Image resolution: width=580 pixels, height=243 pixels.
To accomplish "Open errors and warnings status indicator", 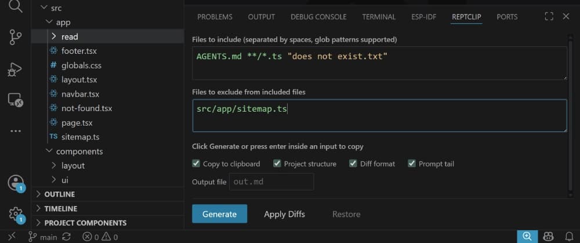I will point(100,237).
